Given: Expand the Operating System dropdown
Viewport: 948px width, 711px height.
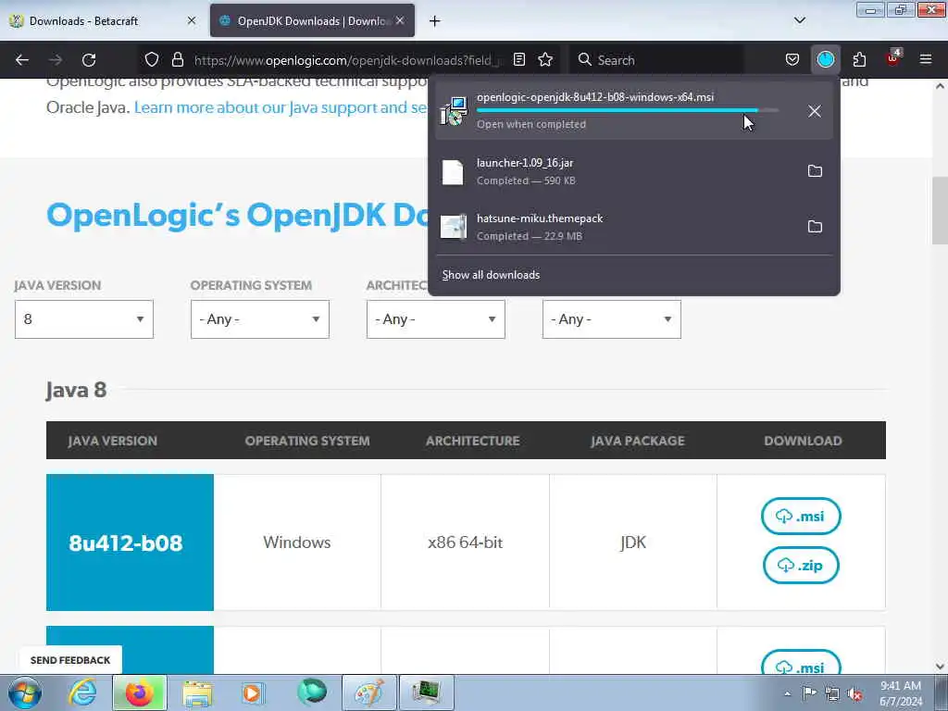Looking at the screenshot, I should tap(260, 319).
